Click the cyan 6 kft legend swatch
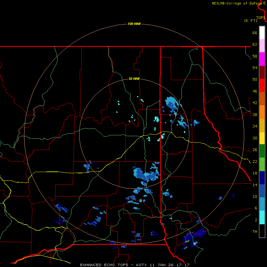Screen dimensions: 267x267 click(262, 217)
